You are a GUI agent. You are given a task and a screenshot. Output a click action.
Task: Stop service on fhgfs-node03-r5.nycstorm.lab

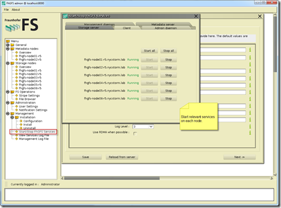pyautogui.click(x=169, y=75)
